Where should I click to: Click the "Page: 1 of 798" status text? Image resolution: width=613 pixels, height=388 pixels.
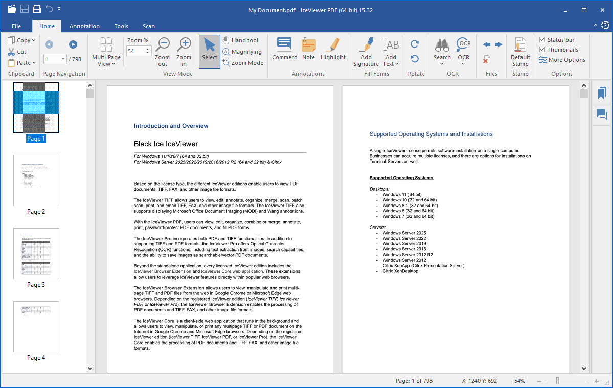(414, 381)
